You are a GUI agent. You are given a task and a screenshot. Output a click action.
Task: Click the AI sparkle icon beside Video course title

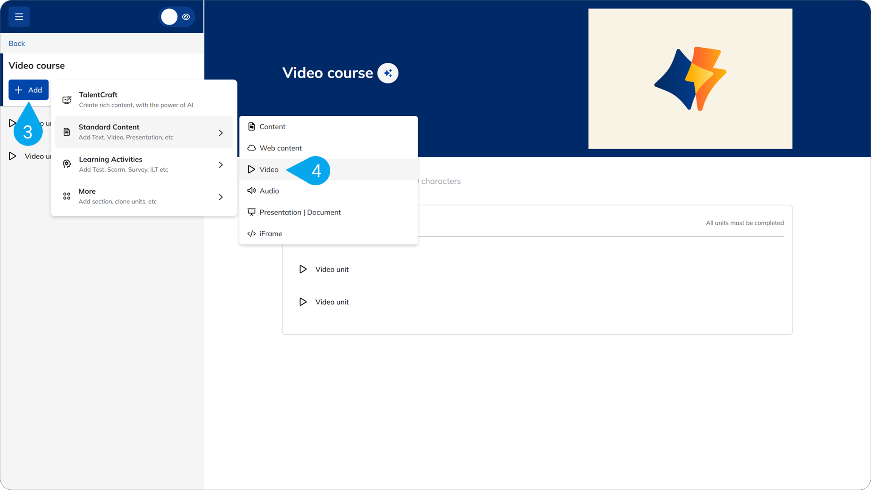388,73
